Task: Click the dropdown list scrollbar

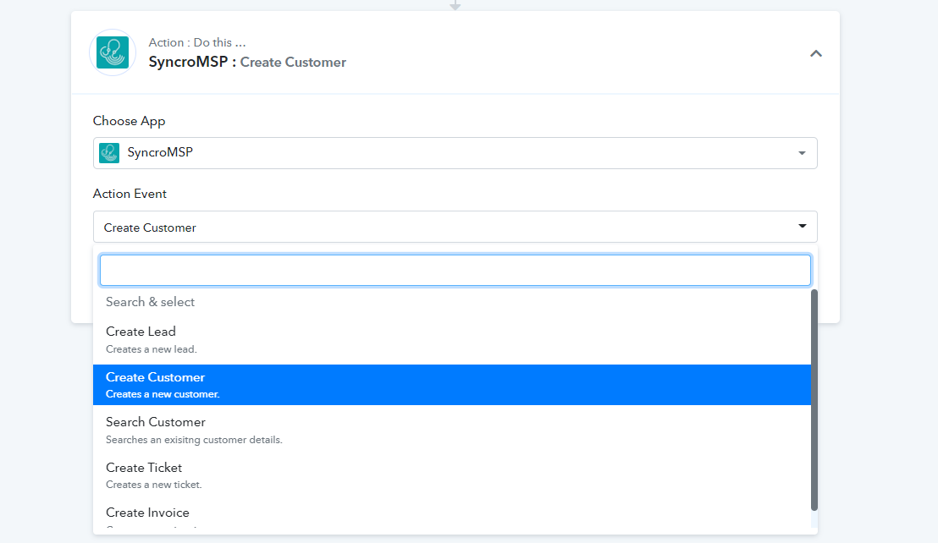Action: pos(814,400)
